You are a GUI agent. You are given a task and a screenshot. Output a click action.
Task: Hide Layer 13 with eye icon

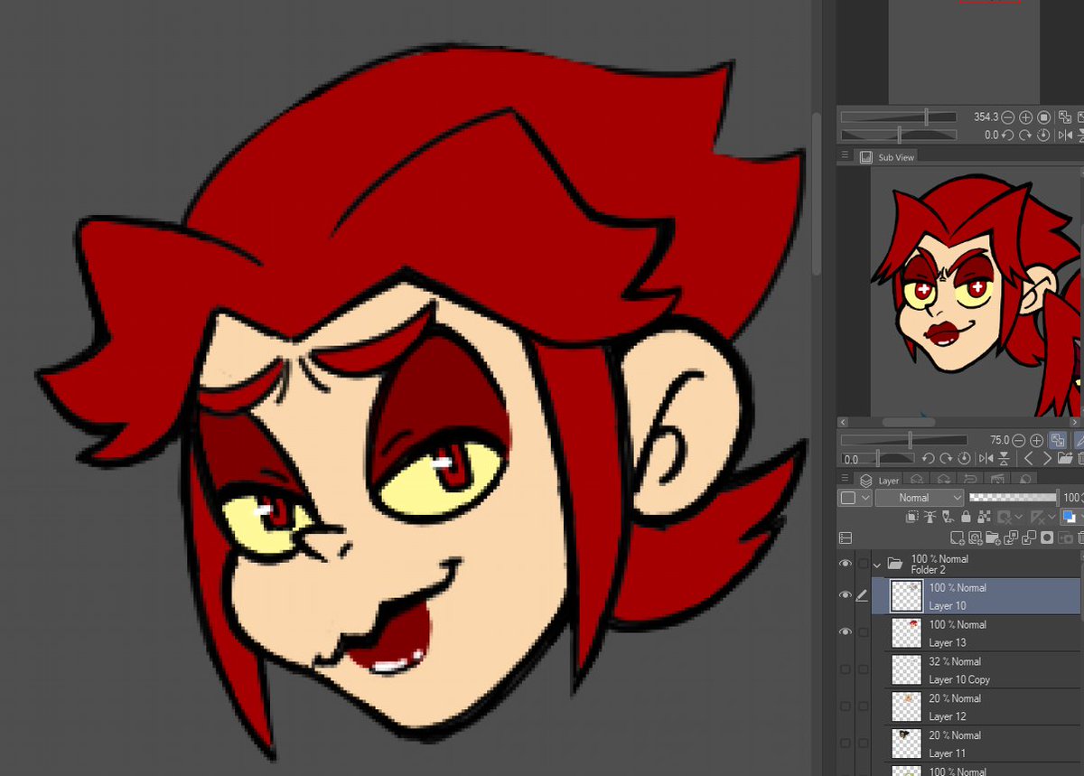[846, 632]
